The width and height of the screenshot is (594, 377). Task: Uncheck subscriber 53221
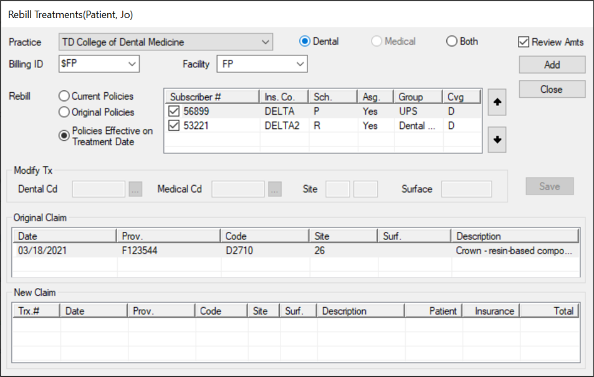(x=173, y=125)
